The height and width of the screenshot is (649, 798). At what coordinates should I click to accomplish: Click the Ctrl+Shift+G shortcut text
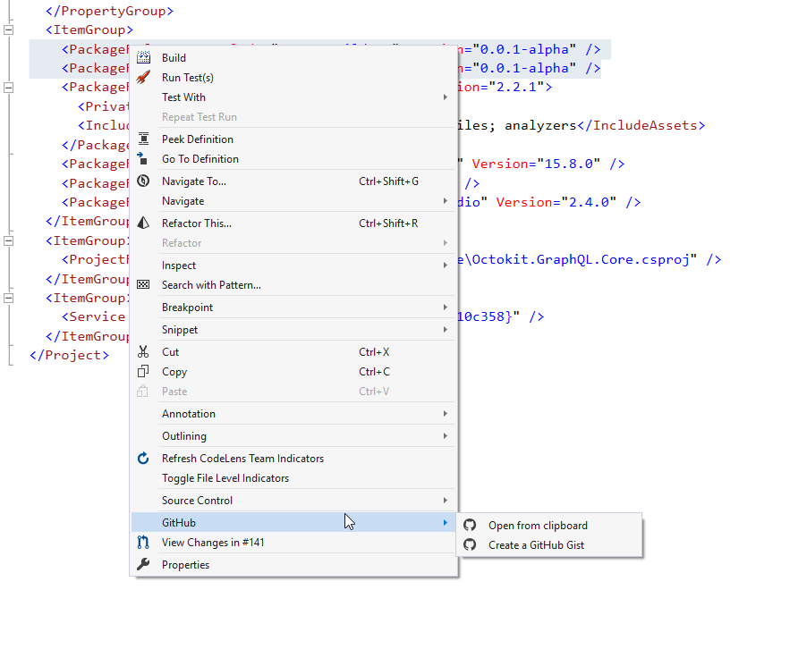point(389,181)
